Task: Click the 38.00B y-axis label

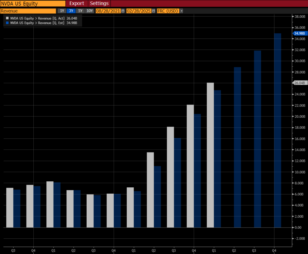Action: 300,17
